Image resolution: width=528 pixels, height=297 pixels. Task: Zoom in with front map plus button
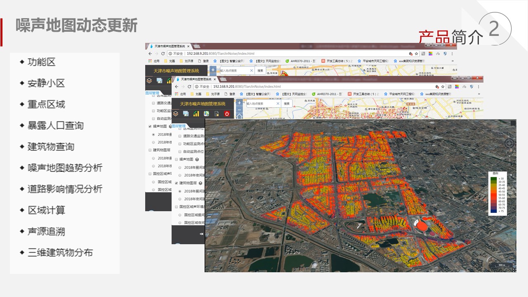tap(239, 104)
